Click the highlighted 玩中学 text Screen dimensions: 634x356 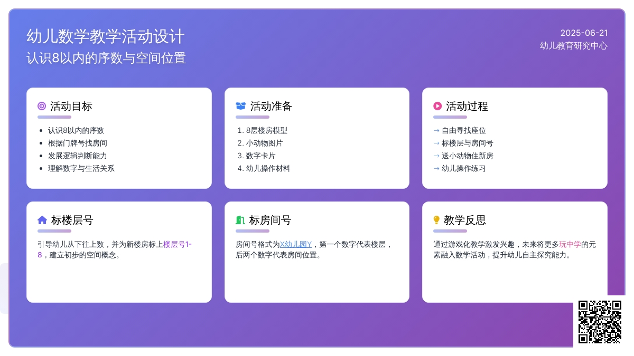point(570,244)
